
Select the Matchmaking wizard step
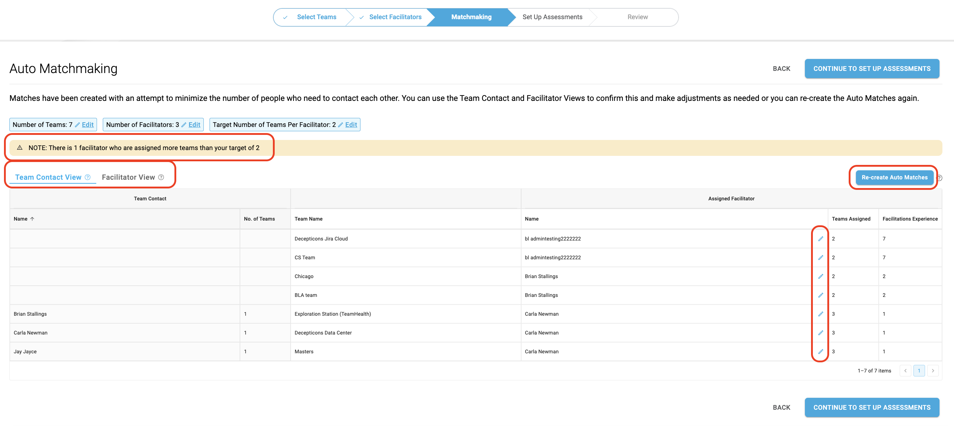coord(471,17)
